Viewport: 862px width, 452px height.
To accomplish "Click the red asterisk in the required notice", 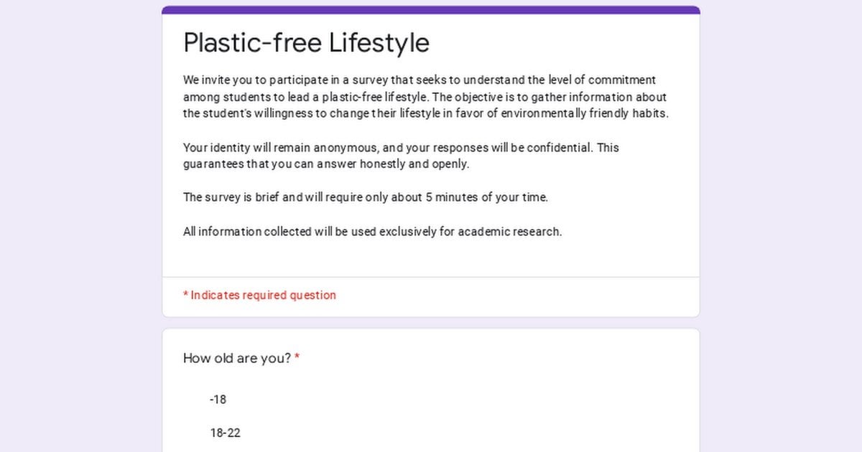I will pos(186,295).
